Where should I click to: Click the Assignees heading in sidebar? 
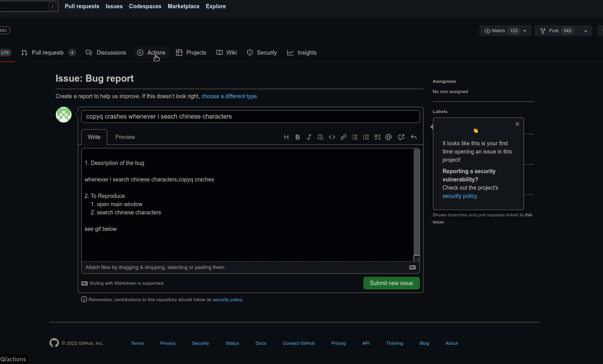444,81
